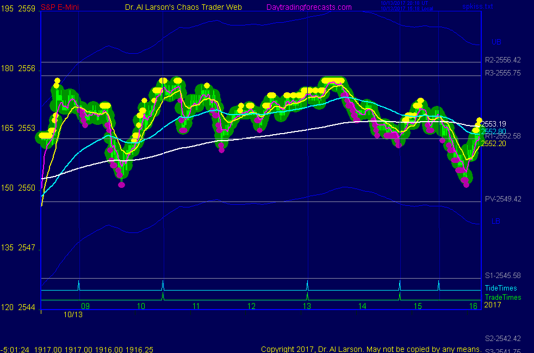The width and height of the screenshot is (534, 353).
Task: Click the -5:01:24 status readout
Action: [15, 350]
